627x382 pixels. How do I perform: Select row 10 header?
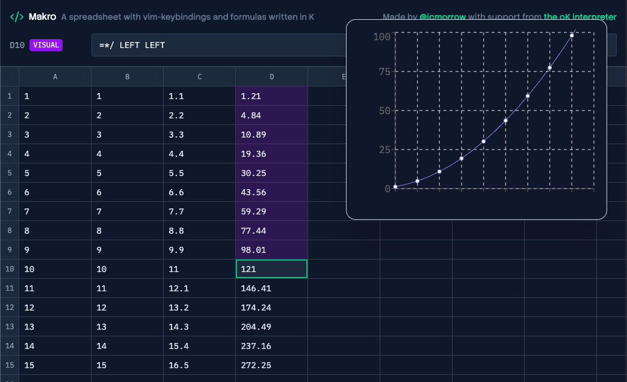click(x=10, y=269)
